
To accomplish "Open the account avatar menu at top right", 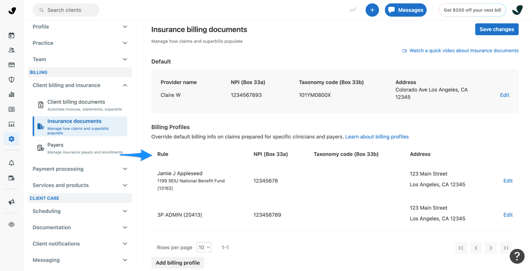I will point(517,10).
